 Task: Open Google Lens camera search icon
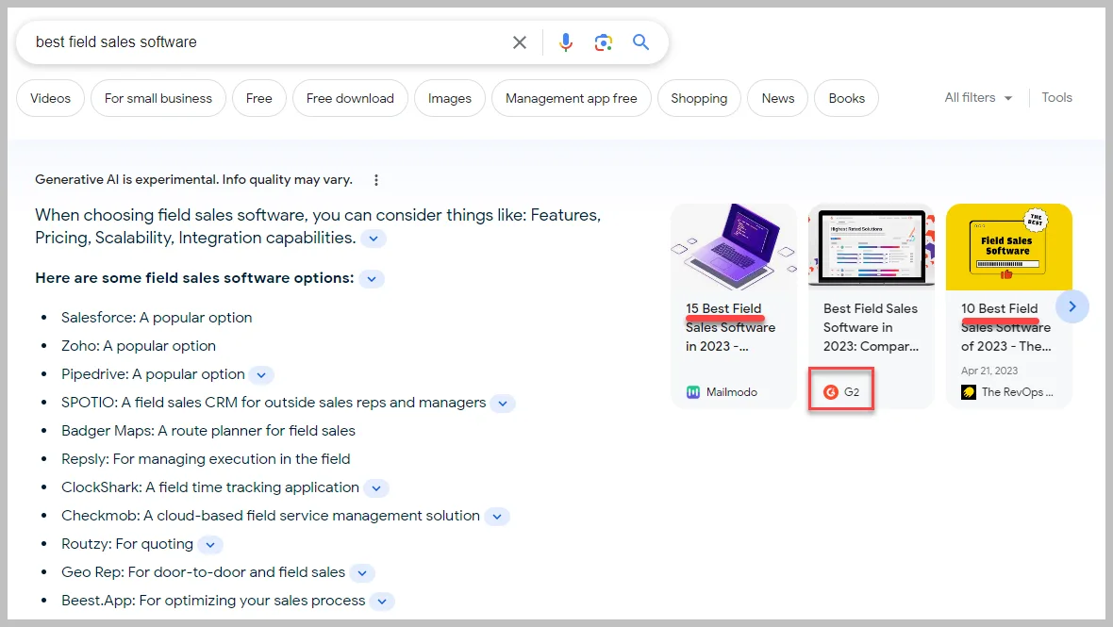click(604, 42)
